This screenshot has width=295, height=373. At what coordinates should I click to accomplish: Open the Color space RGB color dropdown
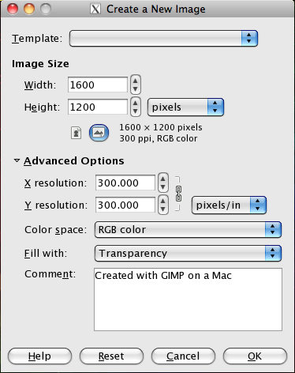[x=188, y=229]
